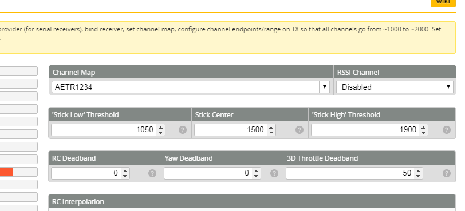Show help for 'Stick High' Threshold
The image size is (465, 211).
[447, 130]
